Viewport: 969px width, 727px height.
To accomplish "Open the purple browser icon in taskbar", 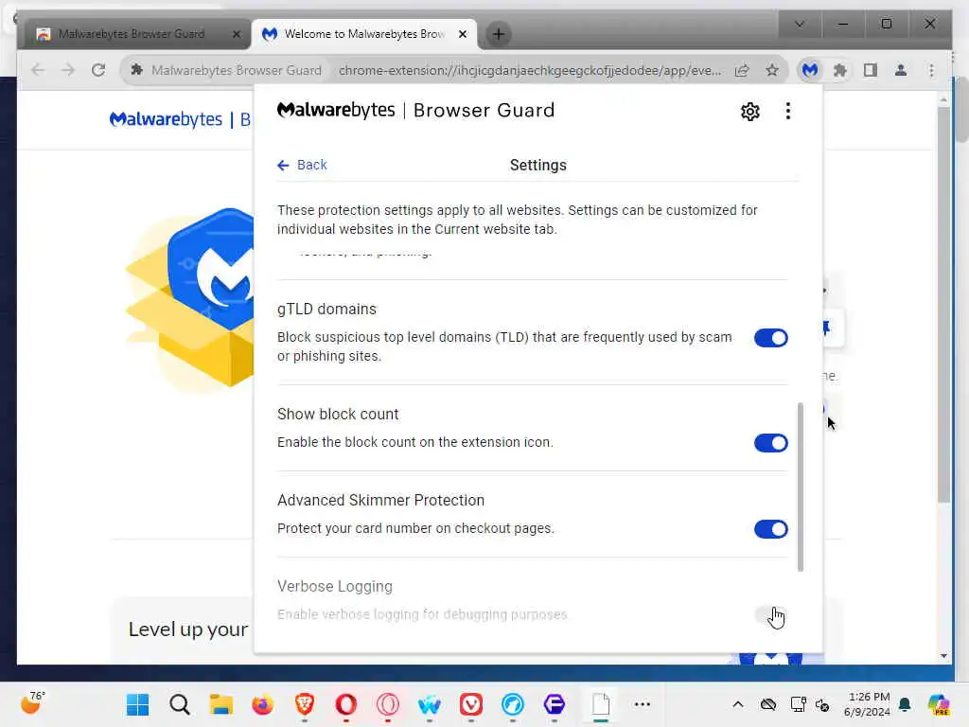I will tap(555, 704).
